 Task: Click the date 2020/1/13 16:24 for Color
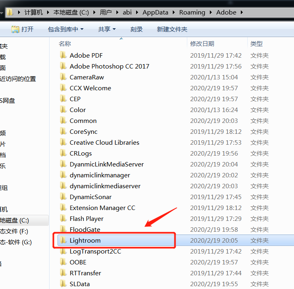click(x=214, y=110)
